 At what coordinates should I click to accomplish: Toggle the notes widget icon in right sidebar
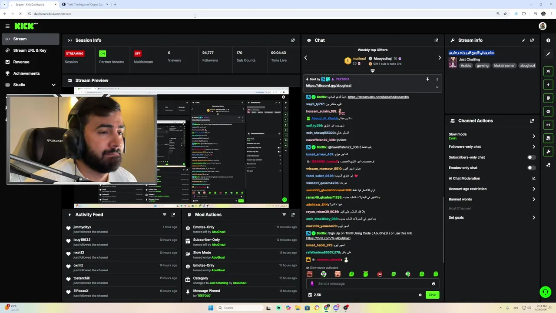click(x=548, y=98)
